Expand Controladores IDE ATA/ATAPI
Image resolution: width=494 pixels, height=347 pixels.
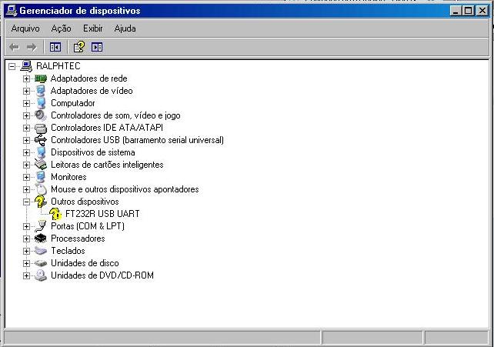pyautogui.click(x=26, y=128)
